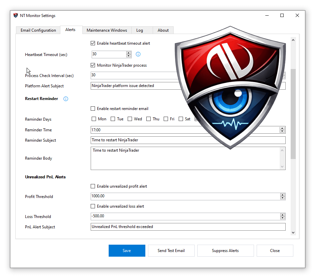
Task: Minimize the NT Monitor Settings window
Action: coord(267,16)
